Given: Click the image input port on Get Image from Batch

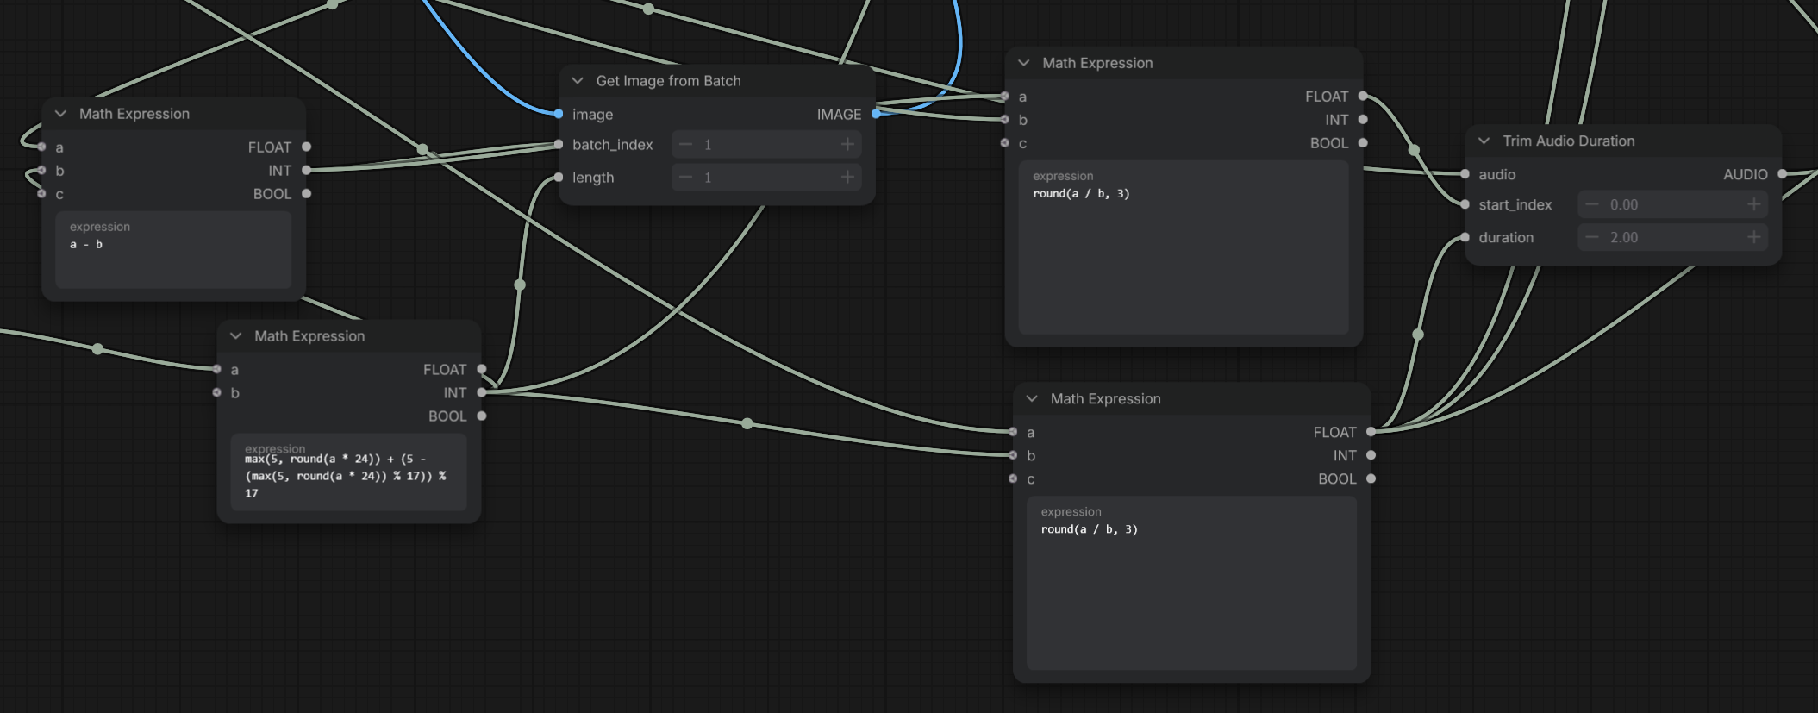Looking at the screenshot, I should (559, 114).
